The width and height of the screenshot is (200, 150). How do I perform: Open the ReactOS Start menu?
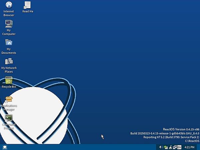click(5, 147)
